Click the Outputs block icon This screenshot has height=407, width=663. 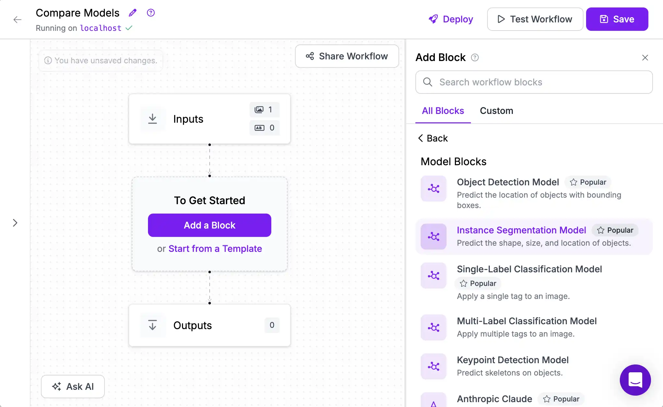[153, 325]
